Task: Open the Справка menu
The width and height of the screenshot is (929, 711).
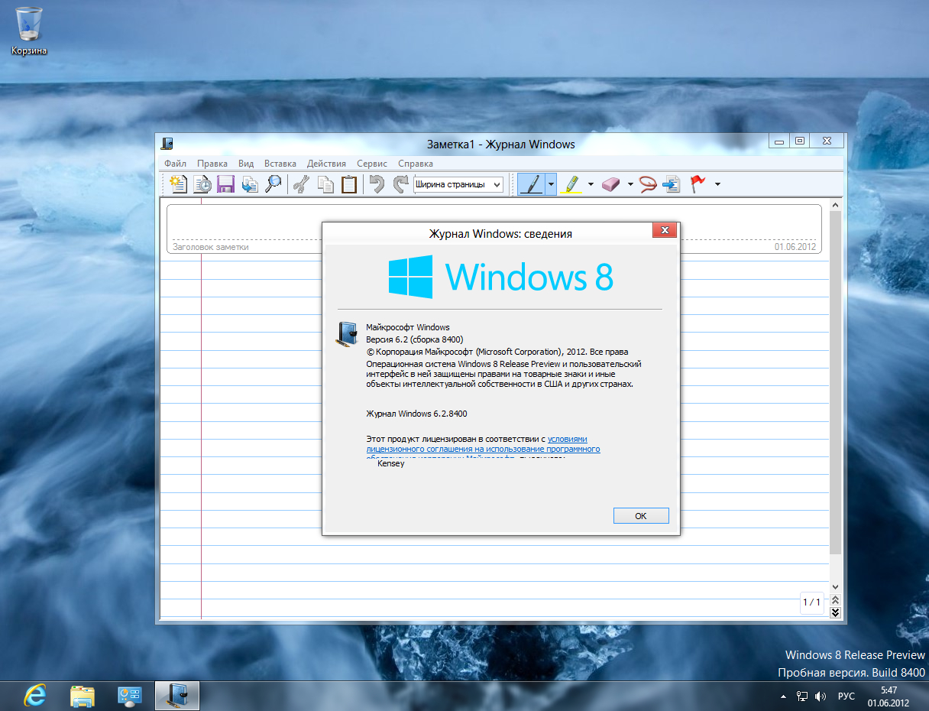Action: (416, 164)
